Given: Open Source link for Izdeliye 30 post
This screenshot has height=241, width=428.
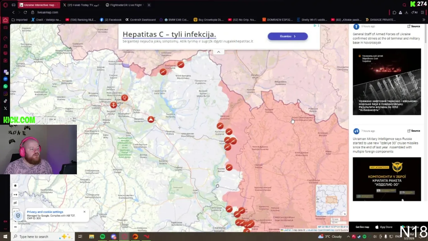Looking at the screenshot, I should 414,131.
